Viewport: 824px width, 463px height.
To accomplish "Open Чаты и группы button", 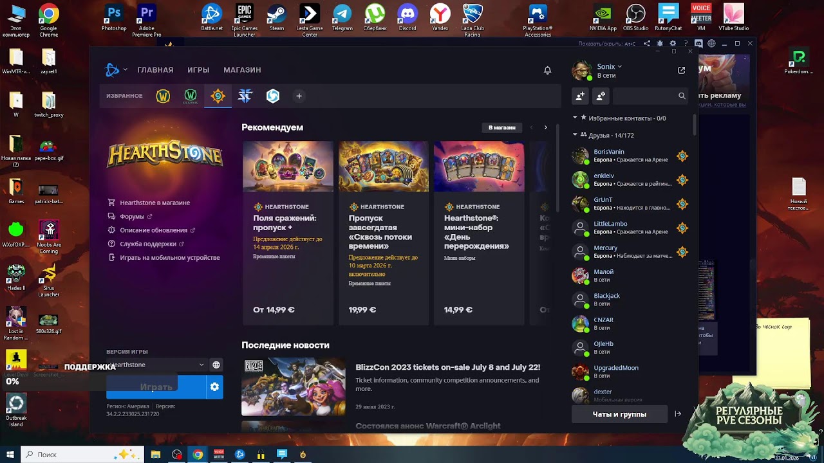I will 619,414.
